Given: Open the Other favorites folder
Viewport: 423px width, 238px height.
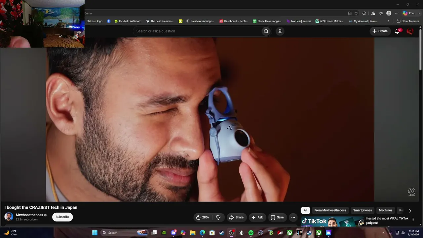Looking at the screenshot, I should (x=408, y=21).
